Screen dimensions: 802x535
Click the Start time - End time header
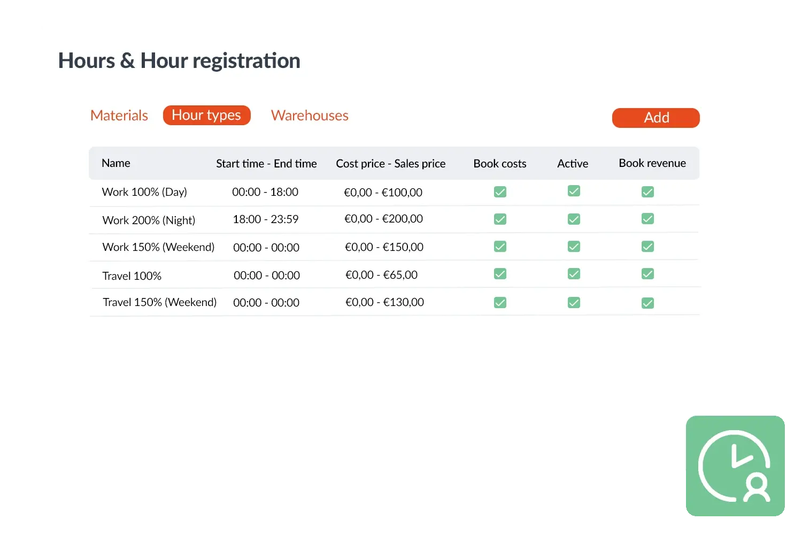point(266,163)
